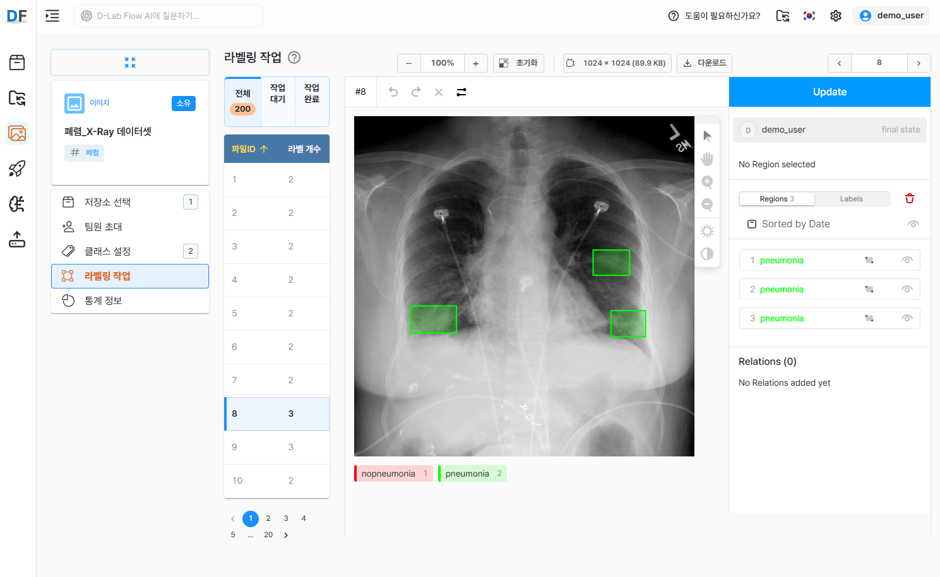The height and width of the screenshot is (577, 940).
Task: Select the arrow selection tool on the canvas
Action: point(707,135)
